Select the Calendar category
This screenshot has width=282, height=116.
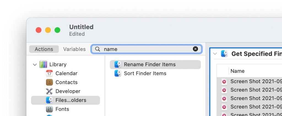[x=66, y=73]
